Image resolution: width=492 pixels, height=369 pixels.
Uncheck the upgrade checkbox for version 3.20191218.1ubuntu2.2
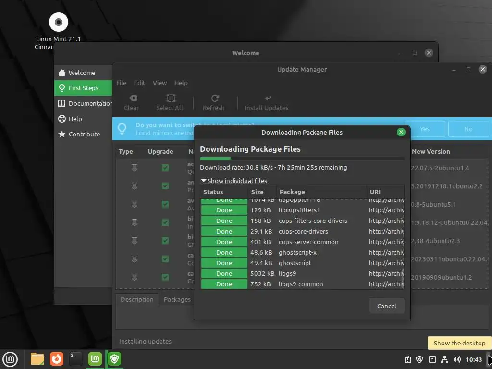point(165,186)
